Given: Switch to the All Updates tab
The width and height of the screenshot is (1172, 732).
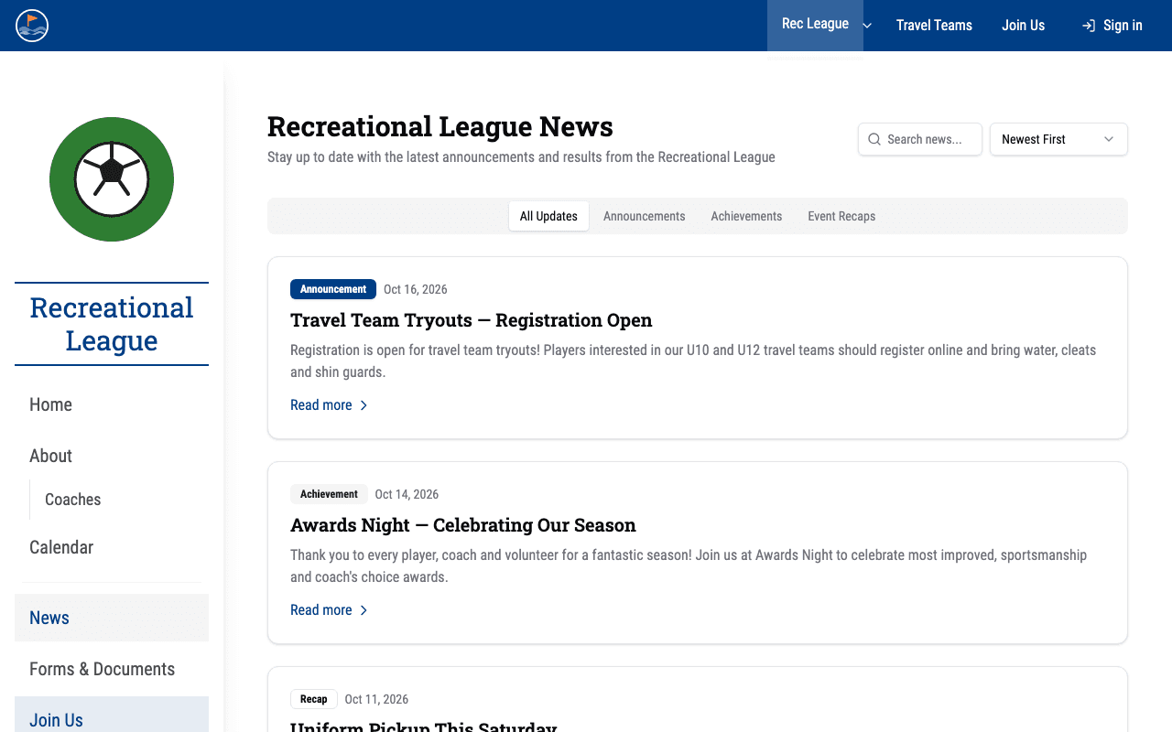Looking at the screenshot, I should click(x=548, y=216).
